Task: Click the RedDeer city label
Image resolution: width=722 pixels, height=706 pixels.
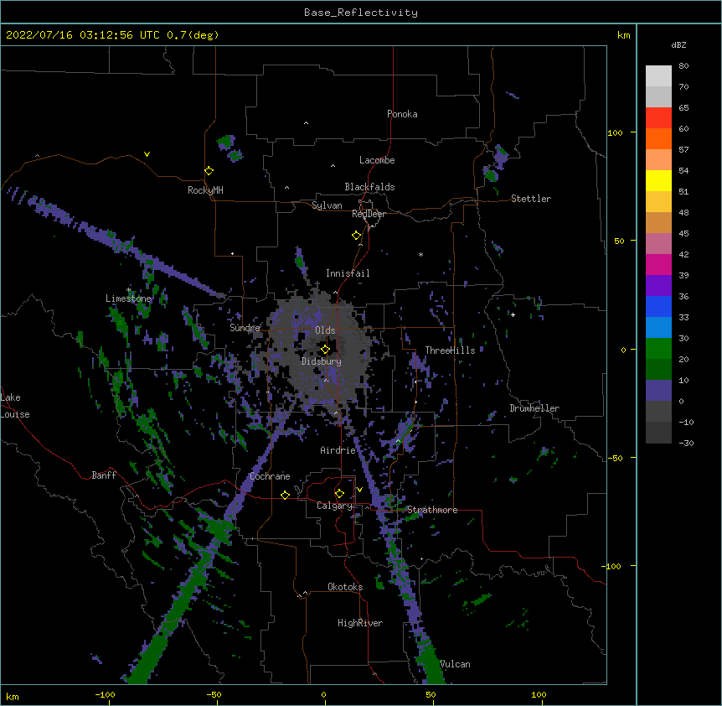Action: pyautogui.click(x=369, y=214)
